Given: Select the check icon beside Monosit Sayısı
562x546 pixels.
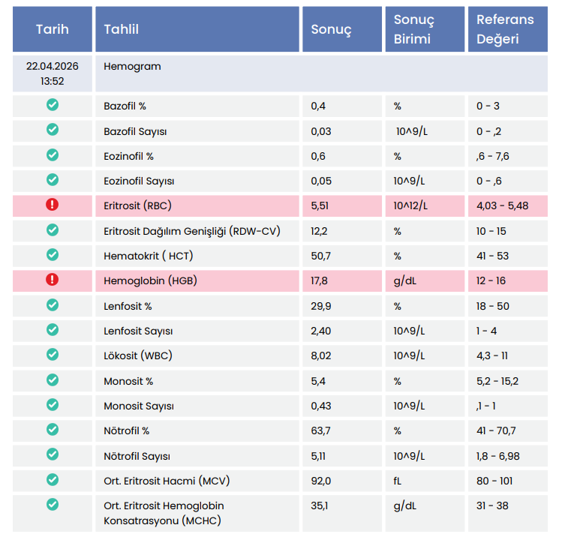Looking at the screenshot, I should pos(53,404).
